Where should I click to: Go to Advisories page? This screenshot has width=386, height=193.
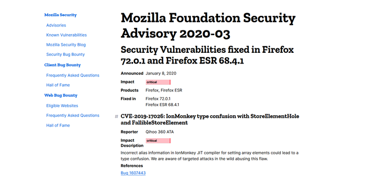(56, 25)
